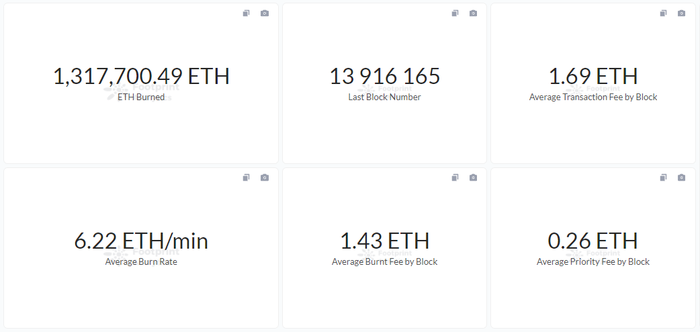
Task: Take snapshot of ETH Burned card
Action: [265, 13]
